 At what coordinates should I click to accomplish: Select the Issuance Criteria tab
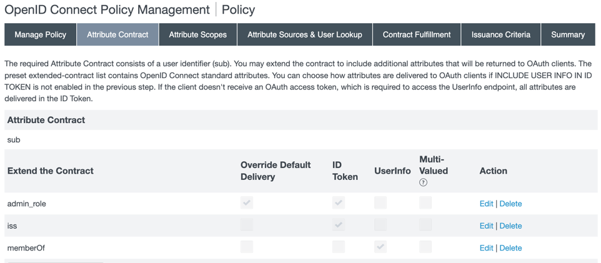tap(501, 35)
